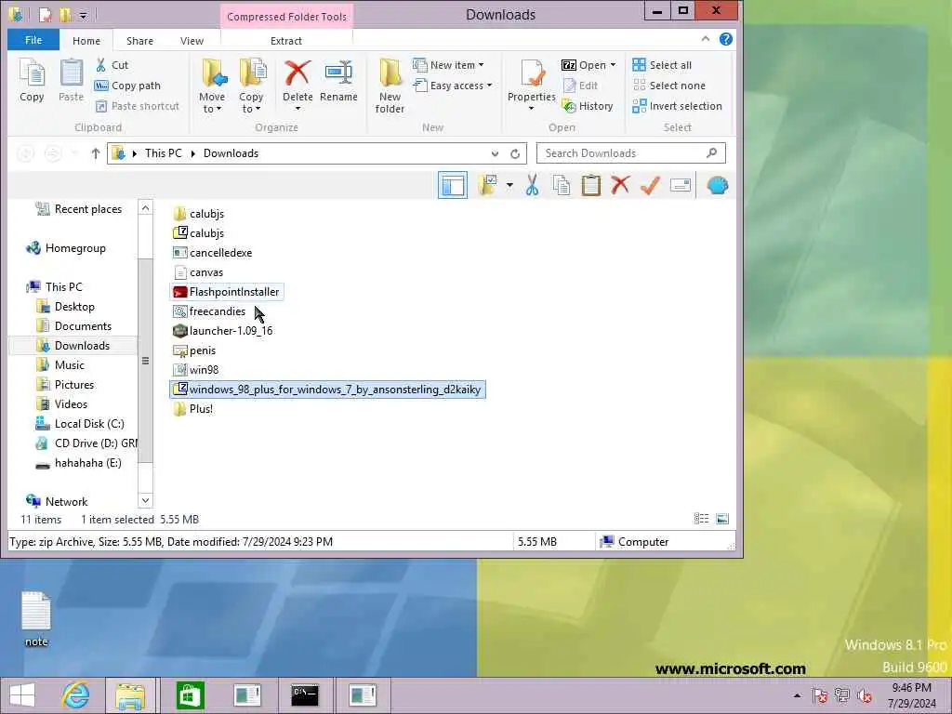Click Invert selection in ribbon
The height and width of the screenshot is (714, 952).
coord(677,106)
